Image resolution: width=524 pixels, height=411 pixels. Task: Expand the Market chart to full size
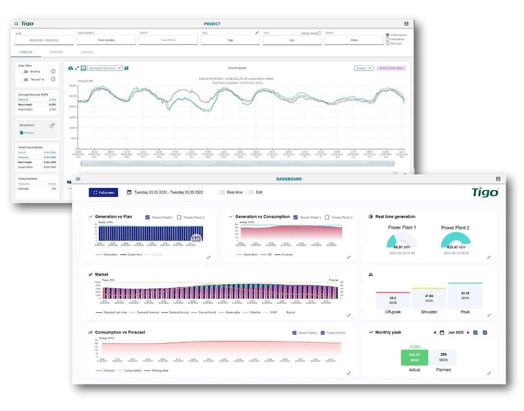coord(349,315)
